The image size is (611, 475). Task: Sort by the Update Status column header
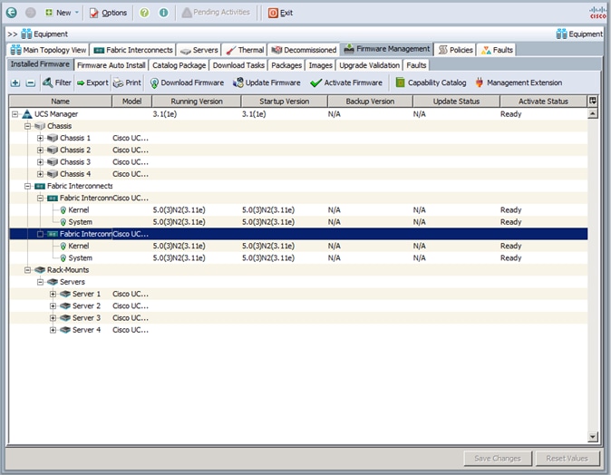tap(456, 102)
